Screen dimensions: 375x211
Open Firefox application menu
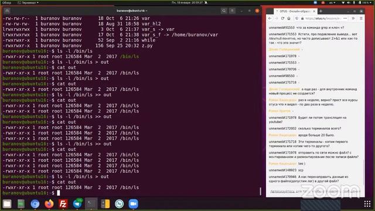361,18
